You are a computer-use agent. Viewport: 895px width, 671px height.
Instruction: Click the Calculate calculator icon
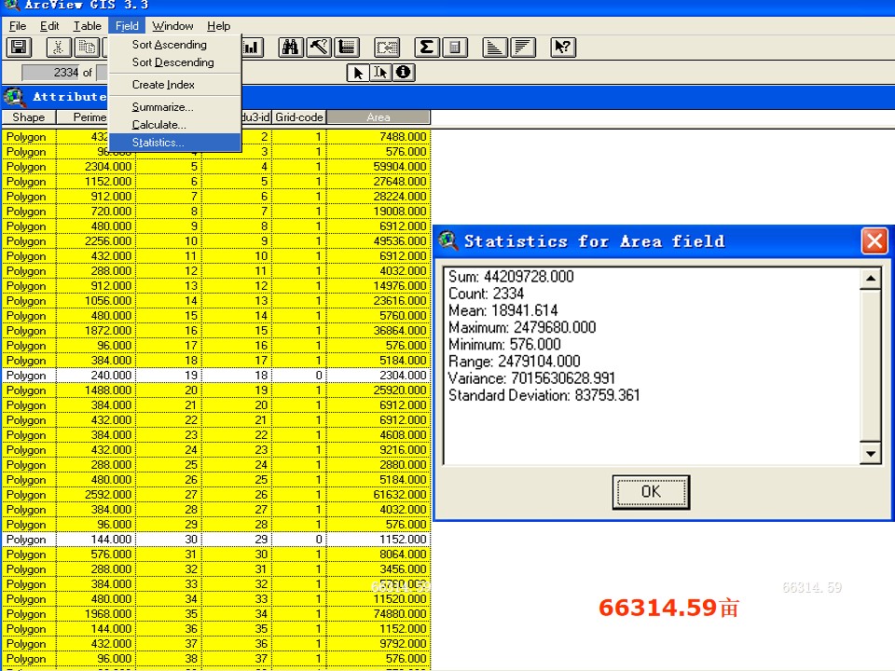[455, 48]
